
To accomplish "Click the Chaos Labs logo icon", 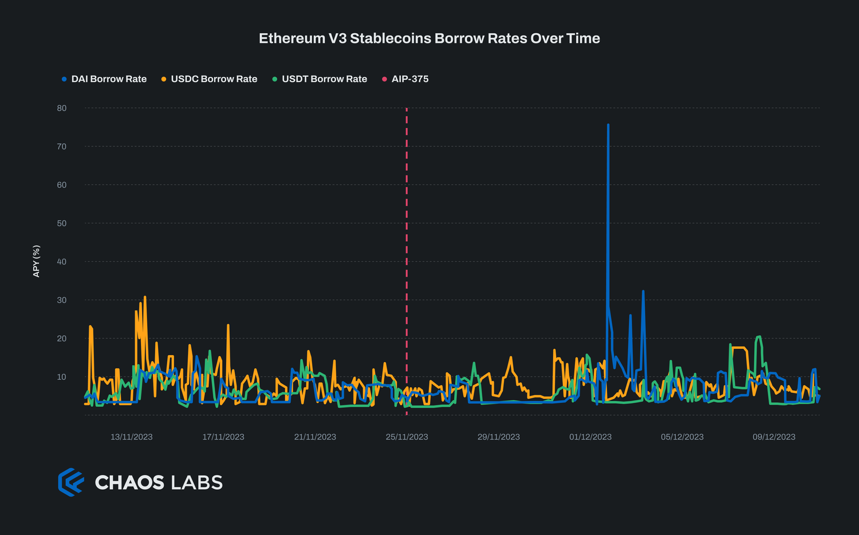I will coord(71,482).
